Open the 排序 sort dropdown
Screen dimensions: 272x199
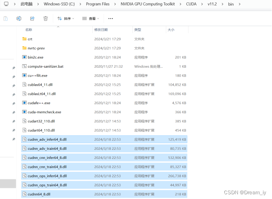[66, 18]
